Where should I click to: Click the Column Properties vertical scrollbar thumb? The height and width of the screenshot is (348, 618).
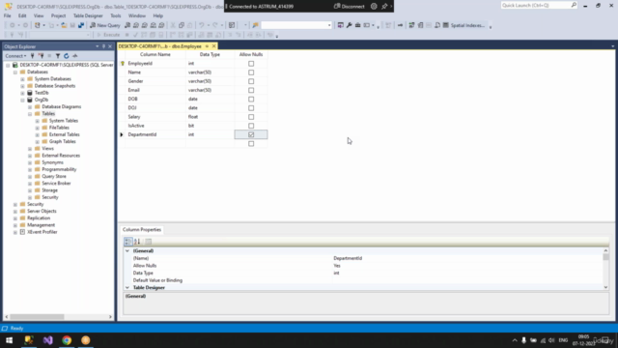point(605,257)
